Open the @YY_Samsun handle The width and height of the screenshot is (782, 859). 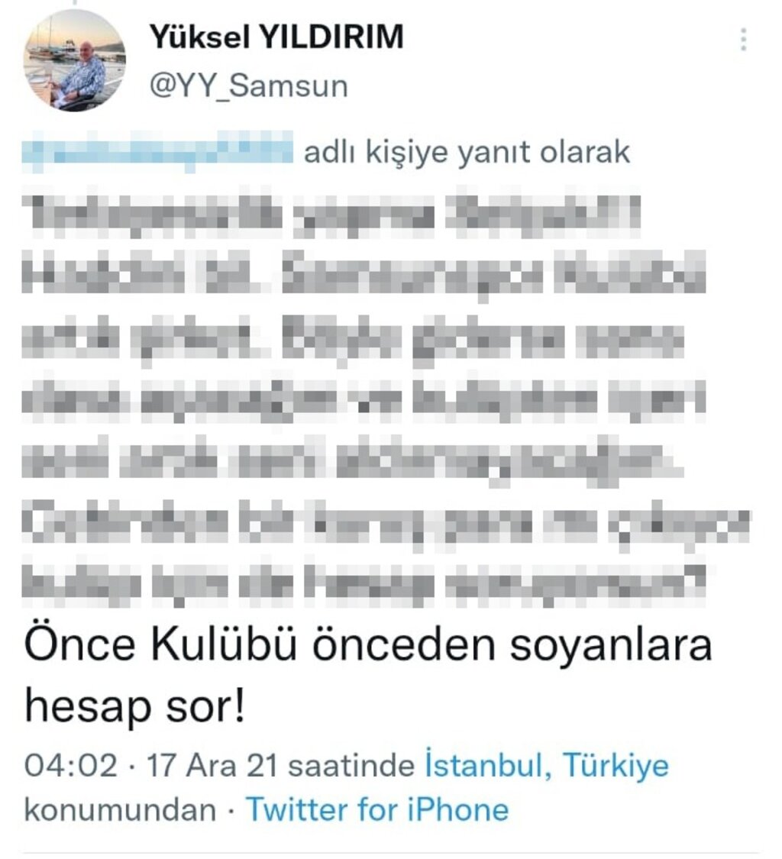click(249, 86)
